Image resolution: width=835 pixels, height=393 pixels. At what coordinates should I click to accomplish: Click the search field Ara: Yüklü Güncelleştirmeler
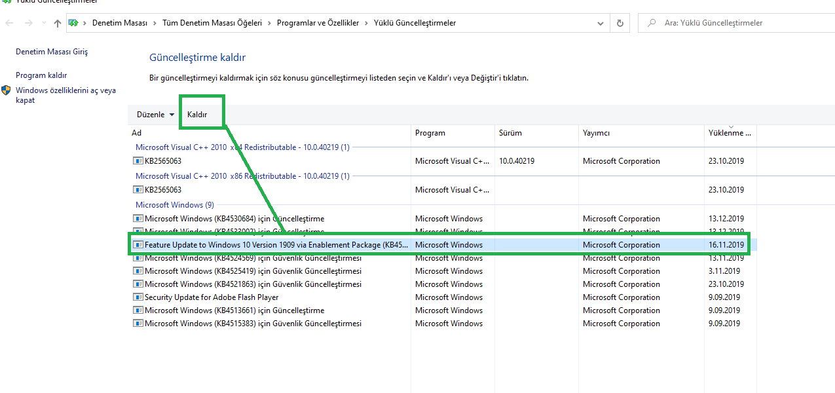(736, 23)
